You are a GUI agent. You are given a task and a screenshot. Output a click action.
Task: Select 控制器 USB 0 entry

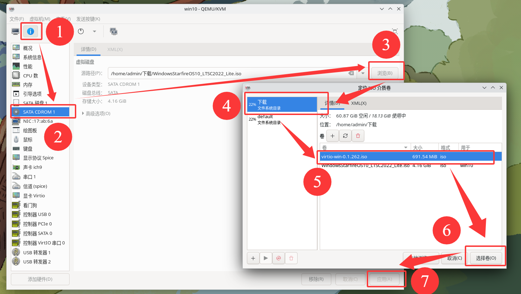(x=40, y=214)
